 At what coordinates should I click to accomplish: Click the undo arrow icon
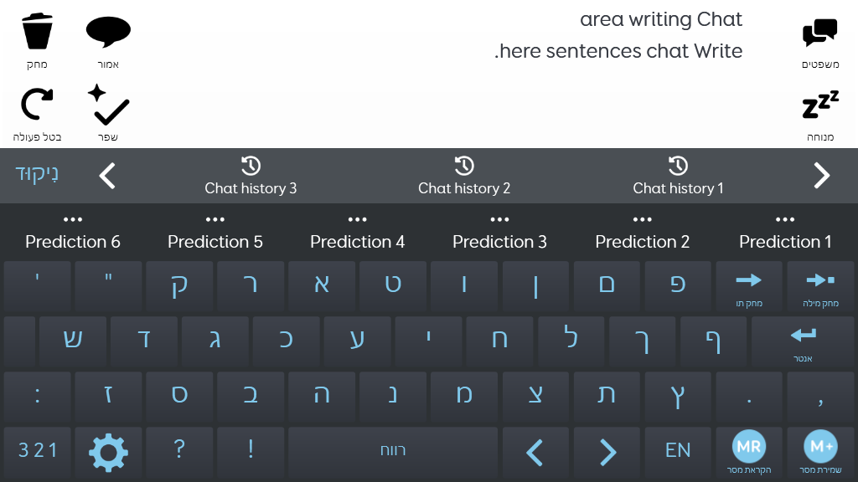[37, 104]
